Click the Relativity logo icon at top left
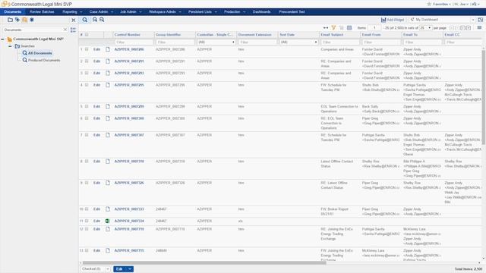This screenshot has height=273, width=486. pyautogui.click(x=5, y=4)
